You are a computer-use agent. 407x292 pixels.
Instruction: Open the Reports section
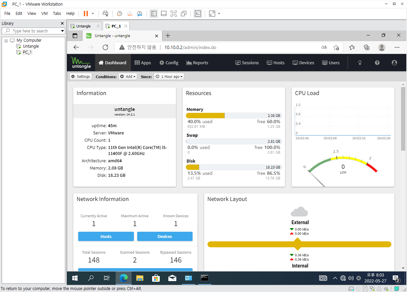197,63
